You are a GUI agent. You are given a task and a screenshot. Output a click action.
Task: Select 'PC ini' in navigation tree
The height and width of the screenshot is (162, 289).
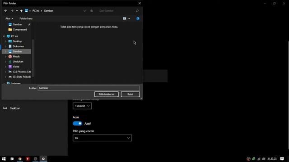[14, 36]
